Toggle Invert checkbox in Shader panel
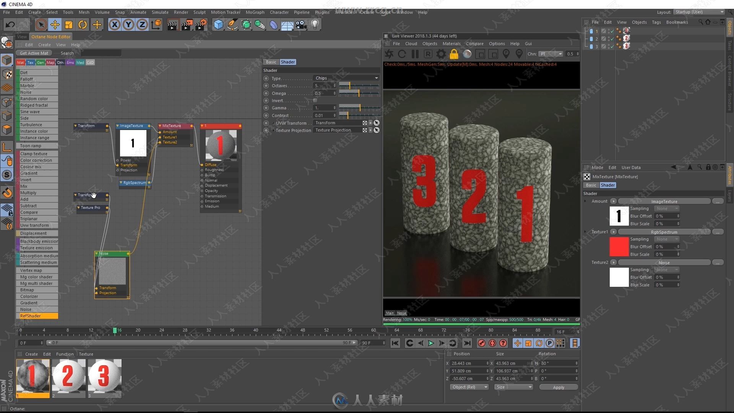Viewport: 734px width, 413px height. pyautogui.click(x=315, y=100)
